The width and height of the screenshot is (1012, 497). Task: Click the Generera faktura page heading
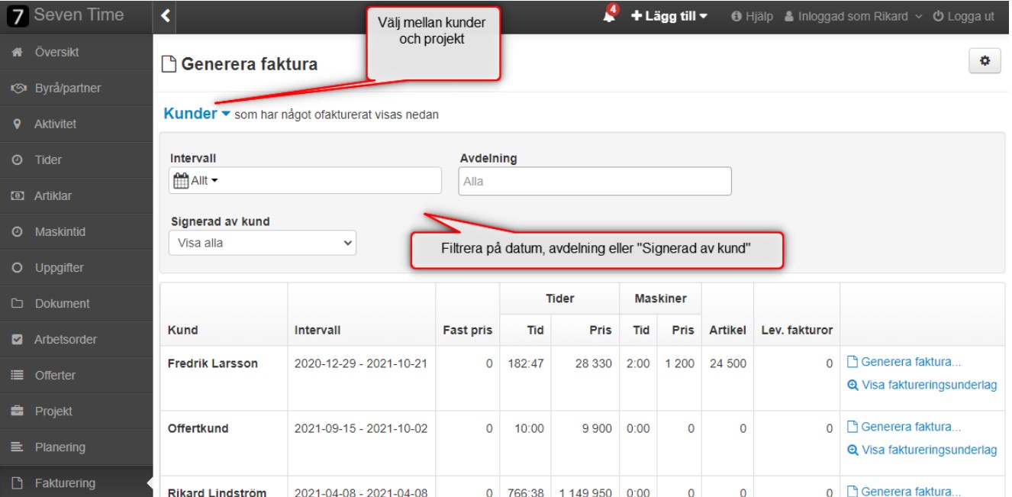(249, 65)
